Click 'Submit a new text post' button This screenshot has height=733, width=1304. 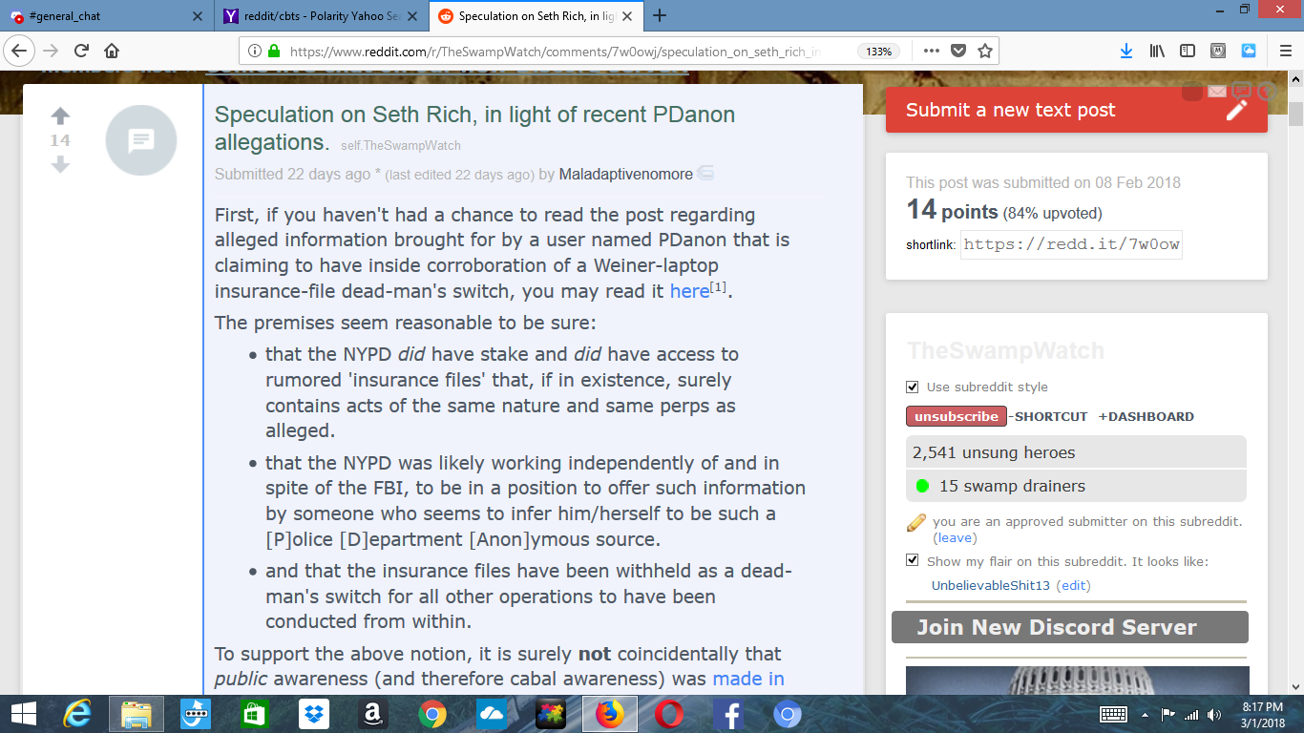click(1076, 110)
